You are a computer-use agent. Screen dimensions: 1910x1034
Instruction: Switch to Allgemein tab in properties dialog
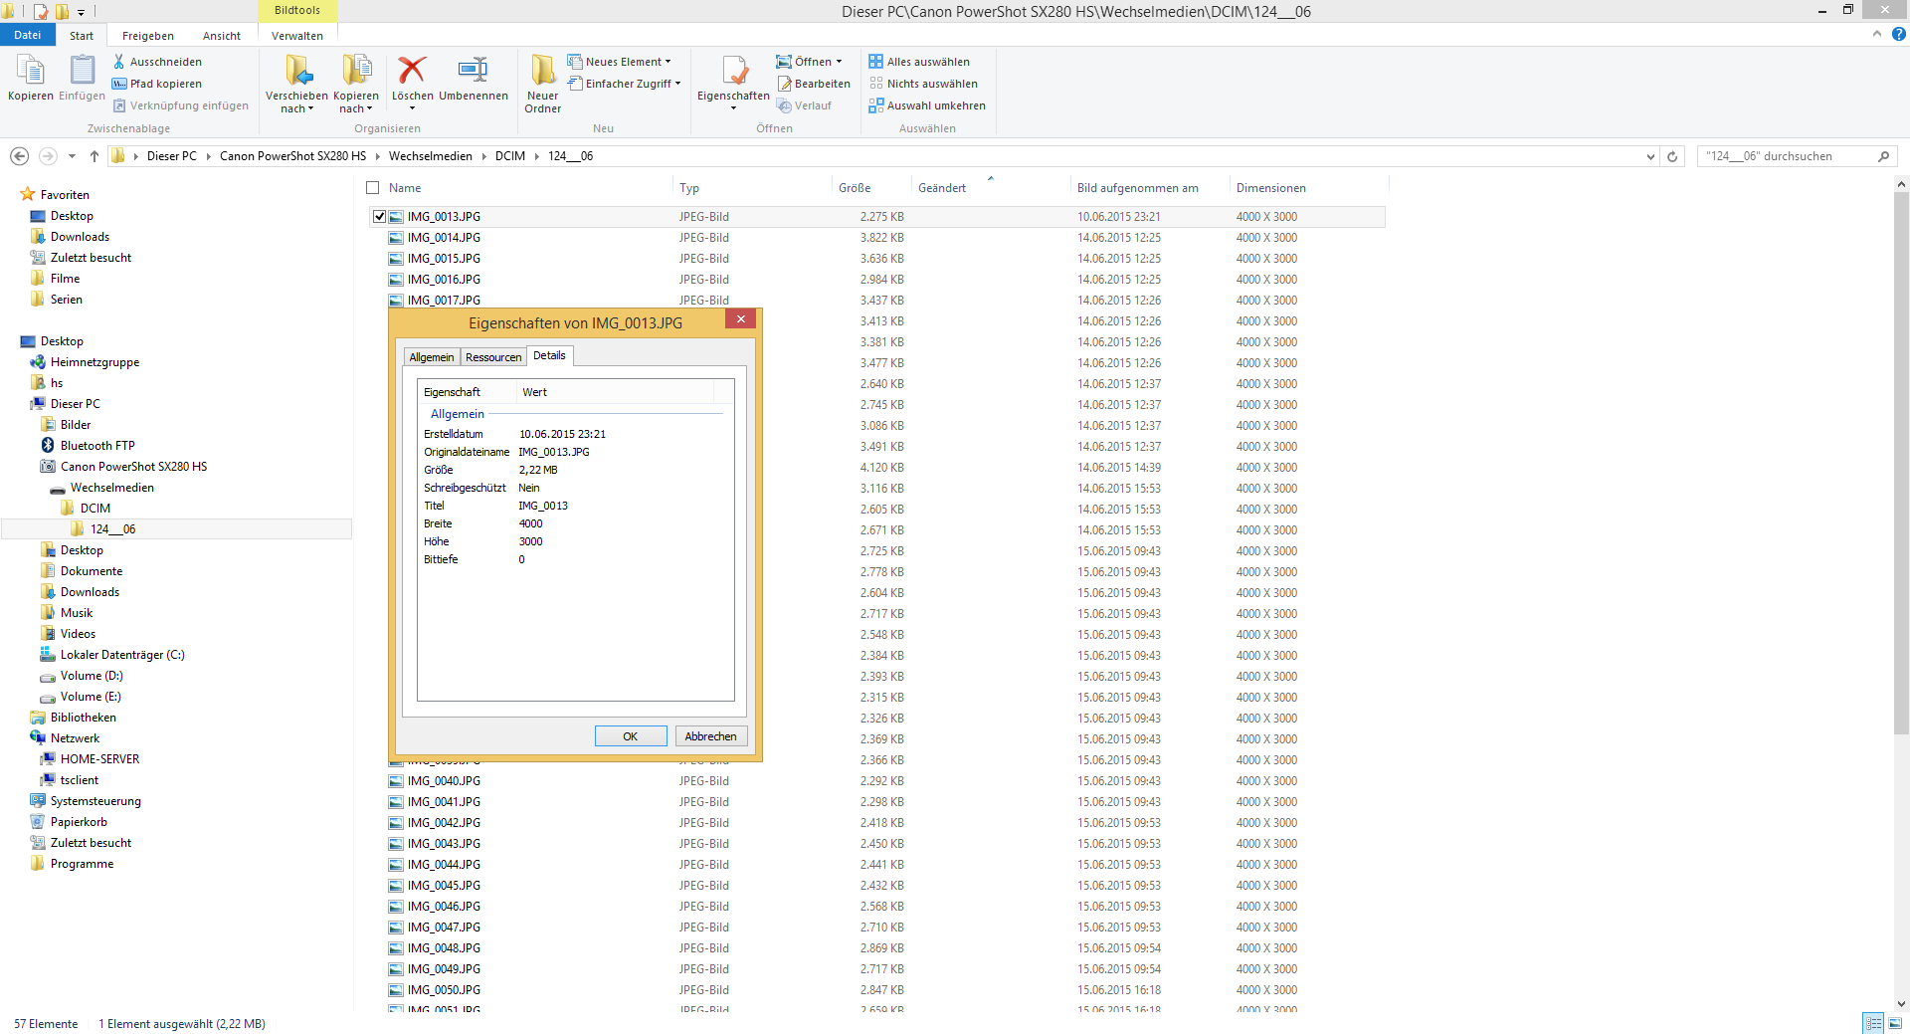coord(432,357)
